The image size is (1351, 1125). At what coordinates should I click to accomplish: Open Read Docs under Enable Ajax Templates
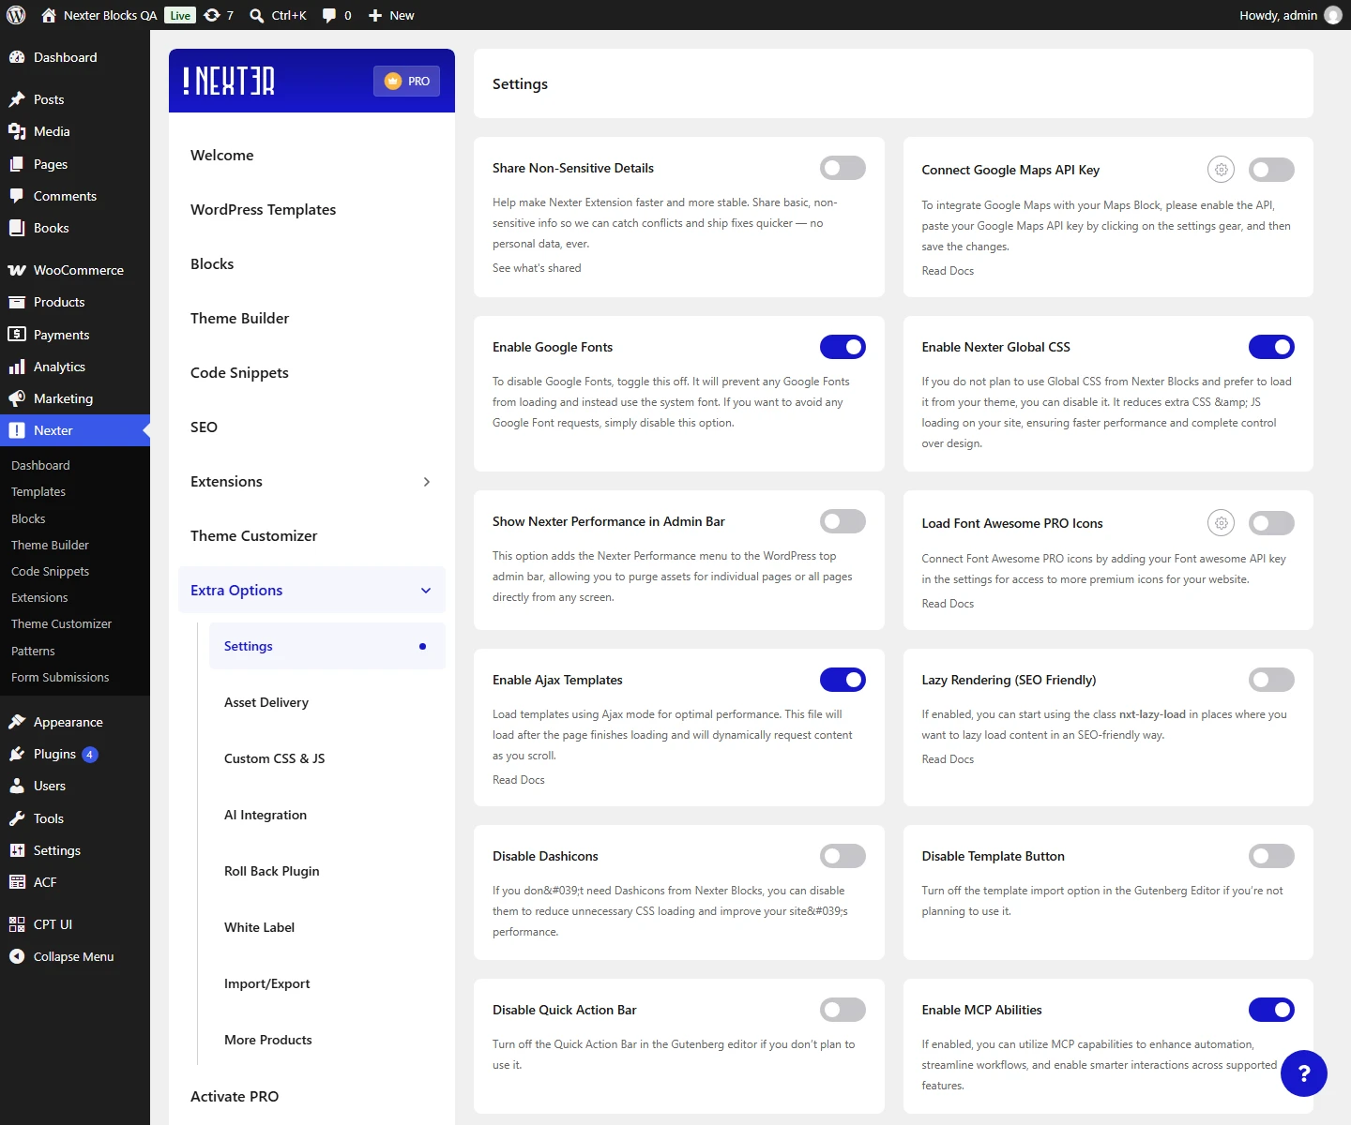(x=519, y=780)
